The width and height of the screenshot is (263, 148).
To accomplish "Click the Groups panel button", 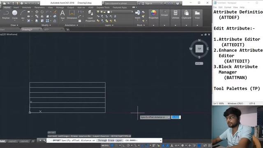I will [164, 14].
